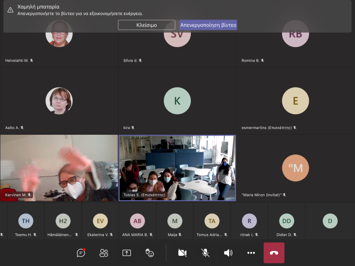Click Maria Miron's orange M avatar
This screenshot has width=355, height=266.
click(x=295, y=168)
